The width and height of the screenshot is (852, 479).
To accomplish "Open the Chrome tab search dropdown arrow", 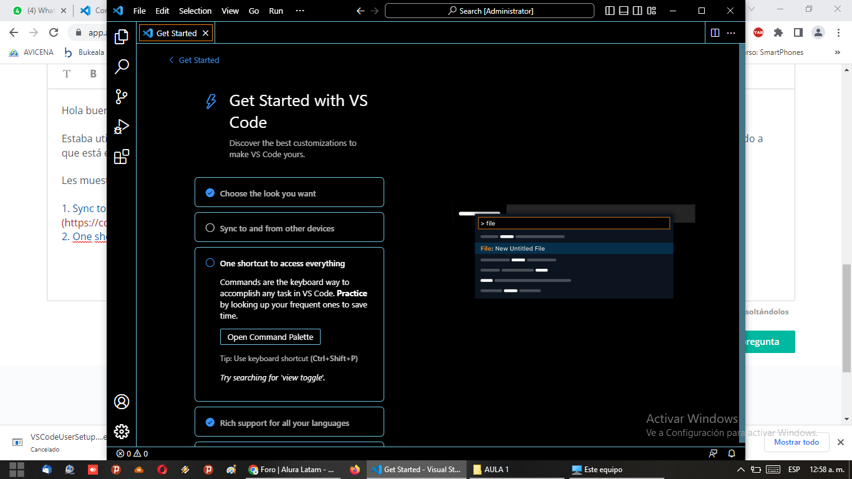I will click(x=752, y=9).
